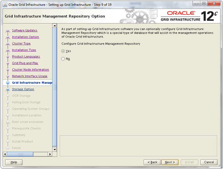Click the Cluster Node Information marker dot

pyautogui.click(x=8, y=70)
